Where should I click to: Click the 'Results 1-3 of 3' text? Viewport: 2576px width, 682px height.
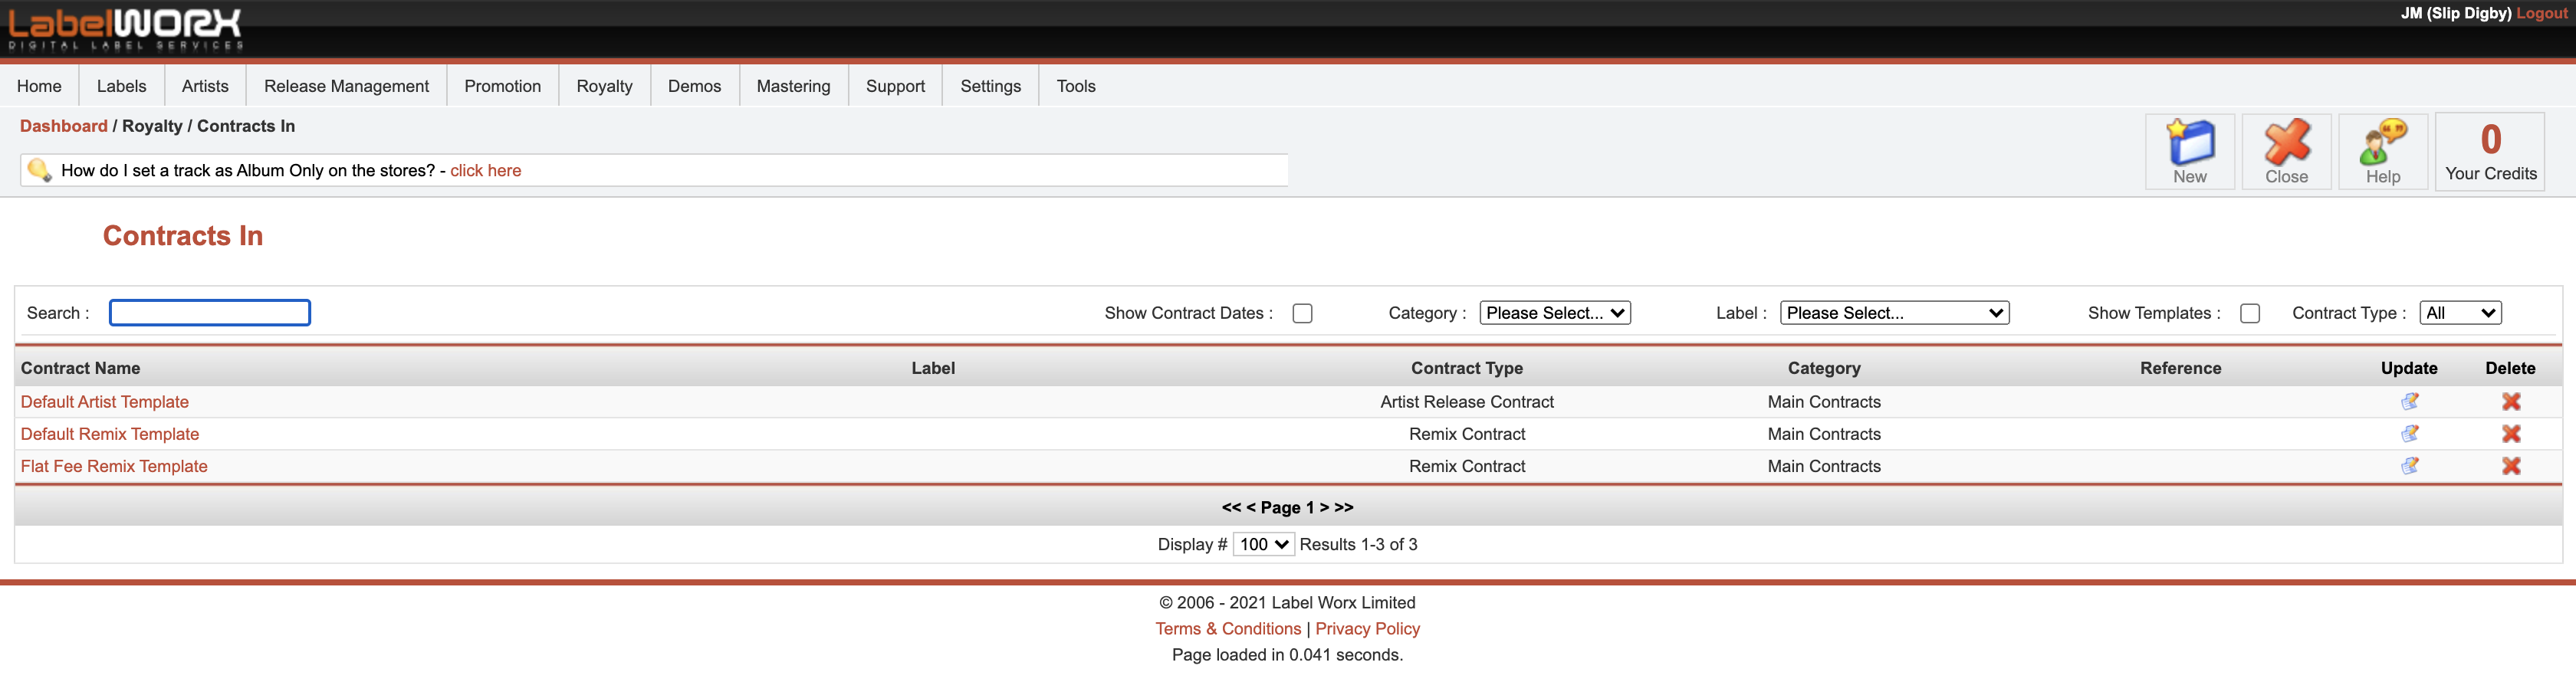pyautogui.click(x=1358, y=544)
